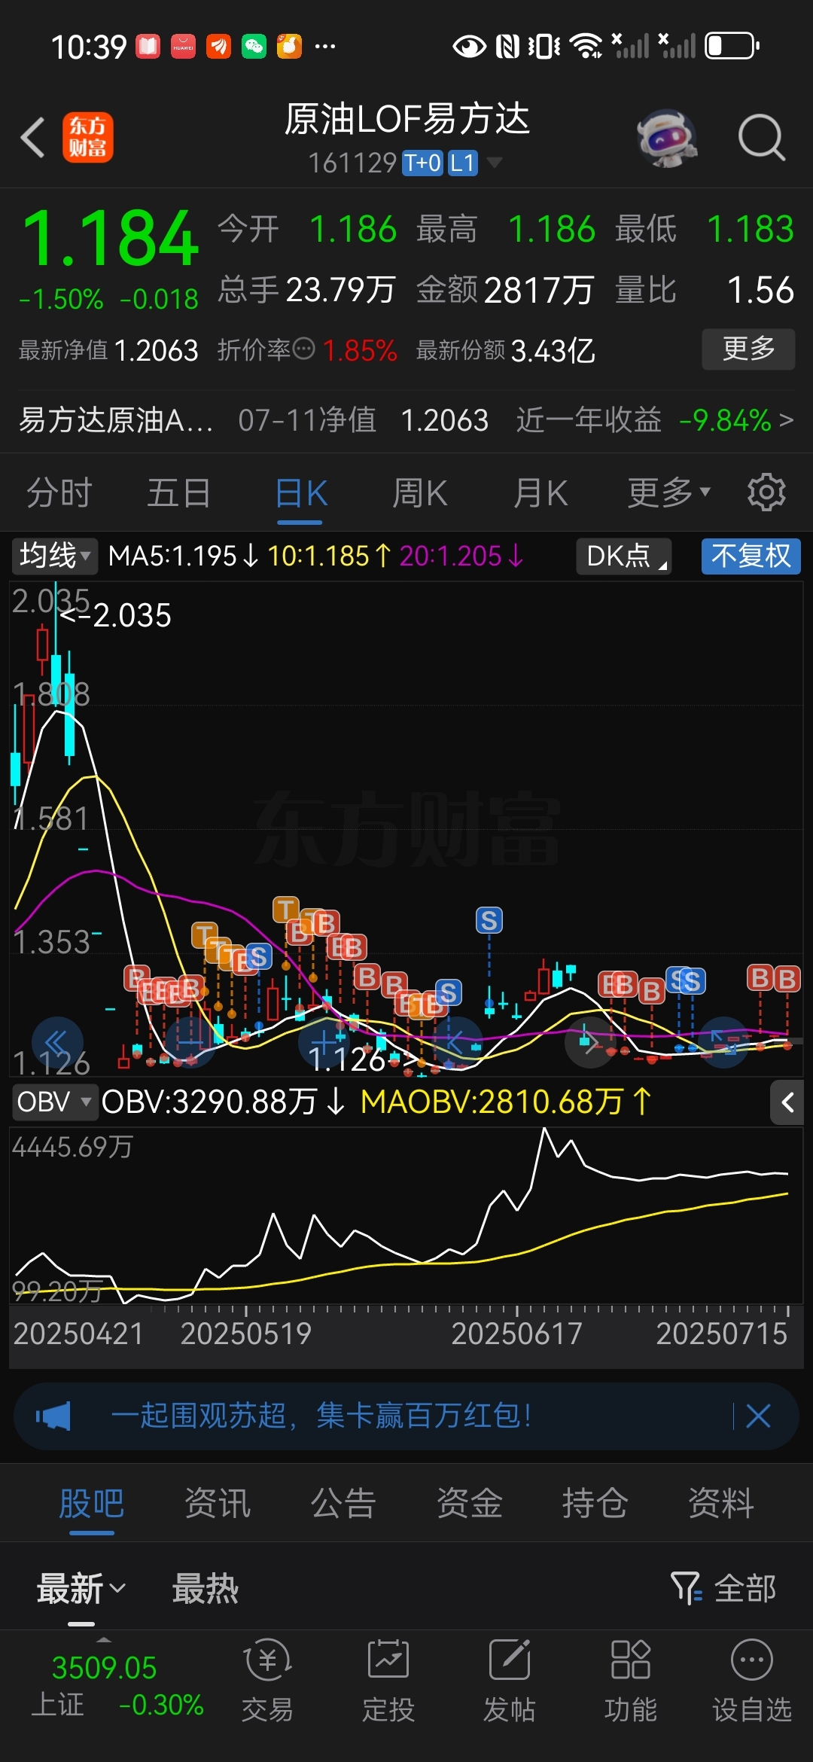Tap the chart step-right arrow button
The height and width of the screenshot is (1762, 813).
point(591,1042)
